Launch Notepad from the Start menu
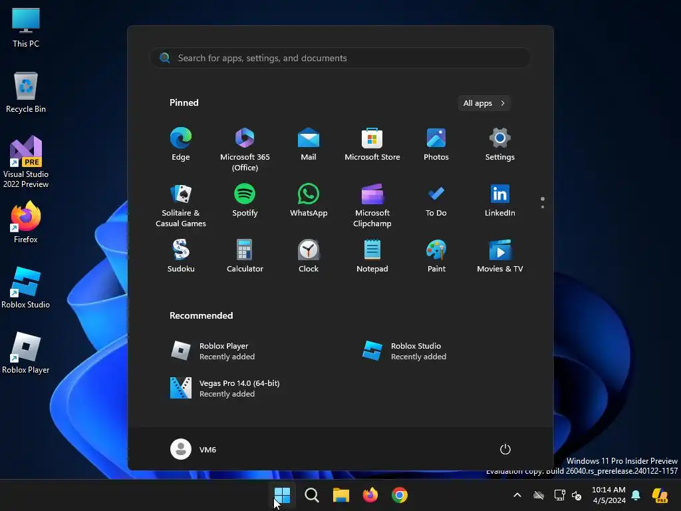The image size is (681, 511). 372,256
